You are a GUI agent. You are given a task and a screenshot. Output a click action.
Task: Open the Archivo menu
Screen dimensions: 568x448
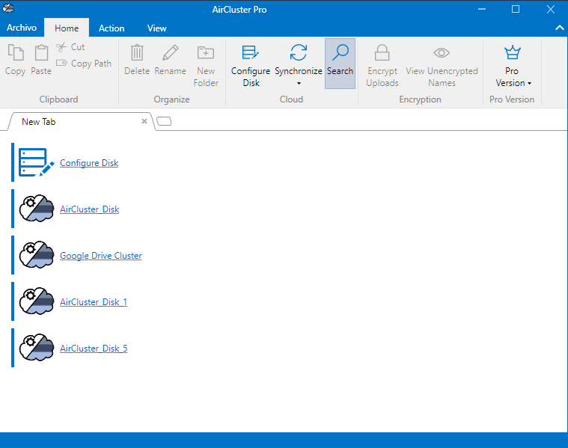(x=22, y=28)
